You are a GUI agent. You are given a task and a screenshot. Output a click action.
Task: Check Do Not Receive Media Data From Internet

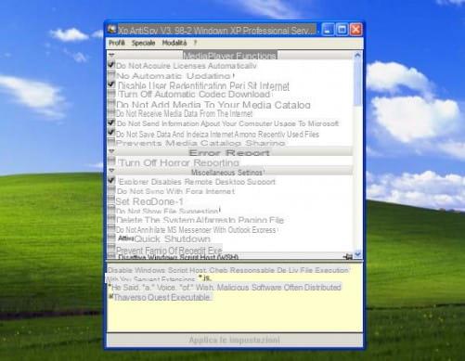pyautogui.click(x=111, y=113)
